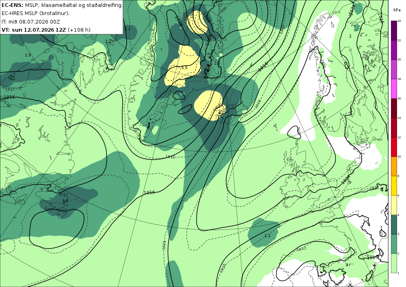
Task: Click the legend tick label '8'
Action: coord(398,176)
